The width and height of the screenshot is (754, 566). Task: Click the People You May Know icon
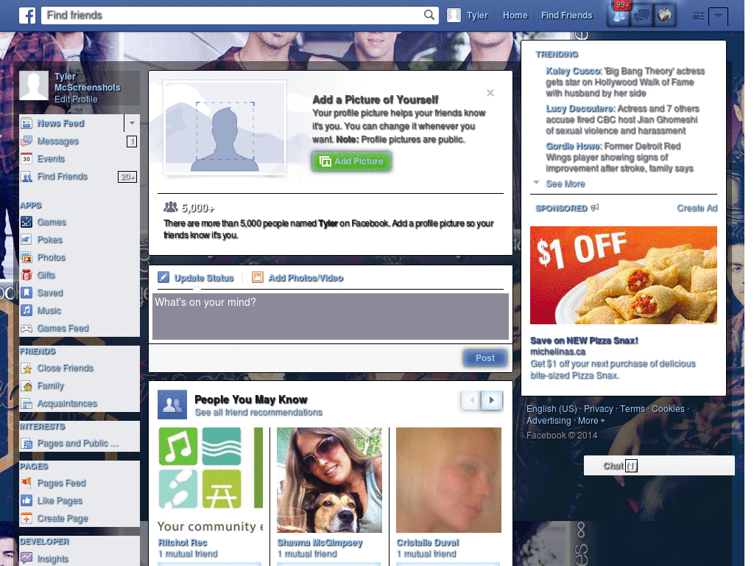pos(172,405)
